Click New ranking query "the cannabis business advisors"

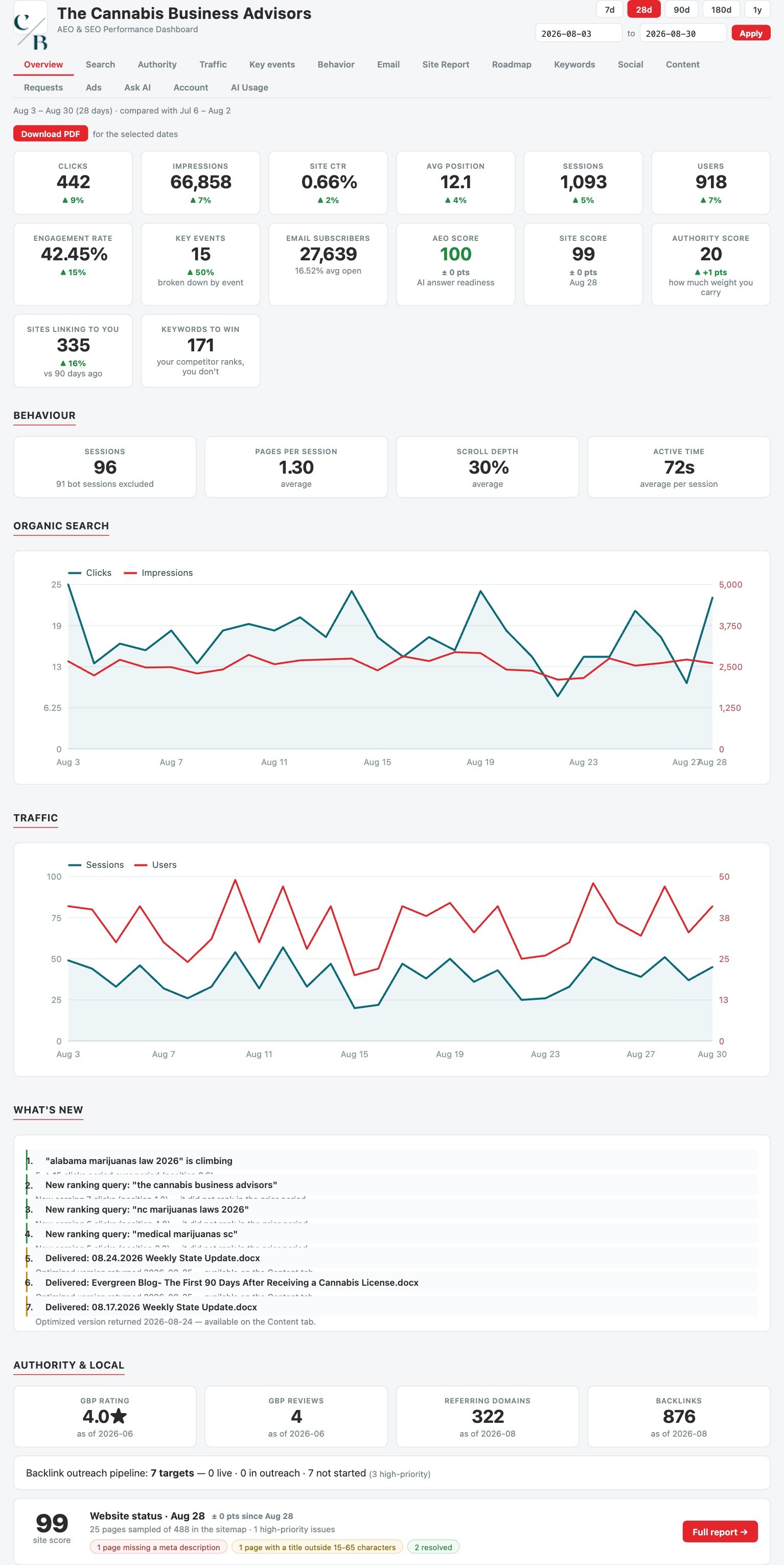(391, 1184)
